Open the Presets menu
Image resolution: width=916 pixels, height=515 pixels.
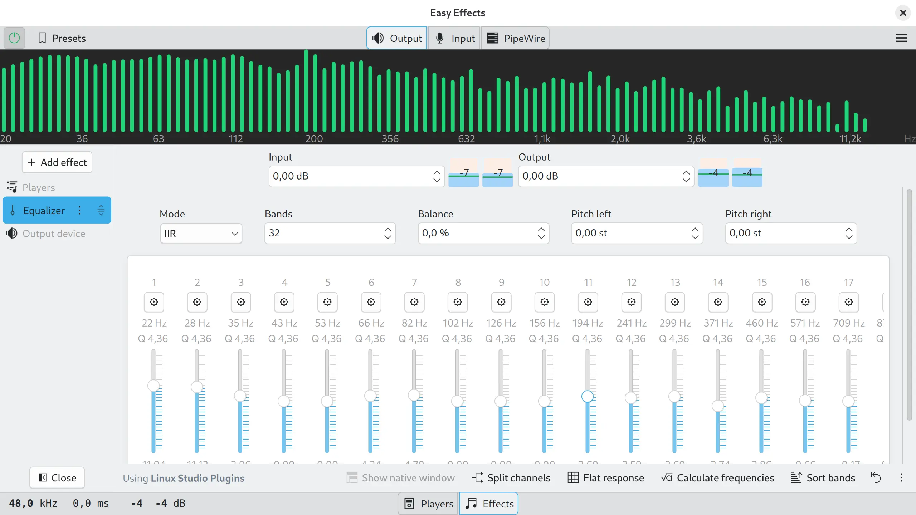pyautogui.click(x=62, y=38)
